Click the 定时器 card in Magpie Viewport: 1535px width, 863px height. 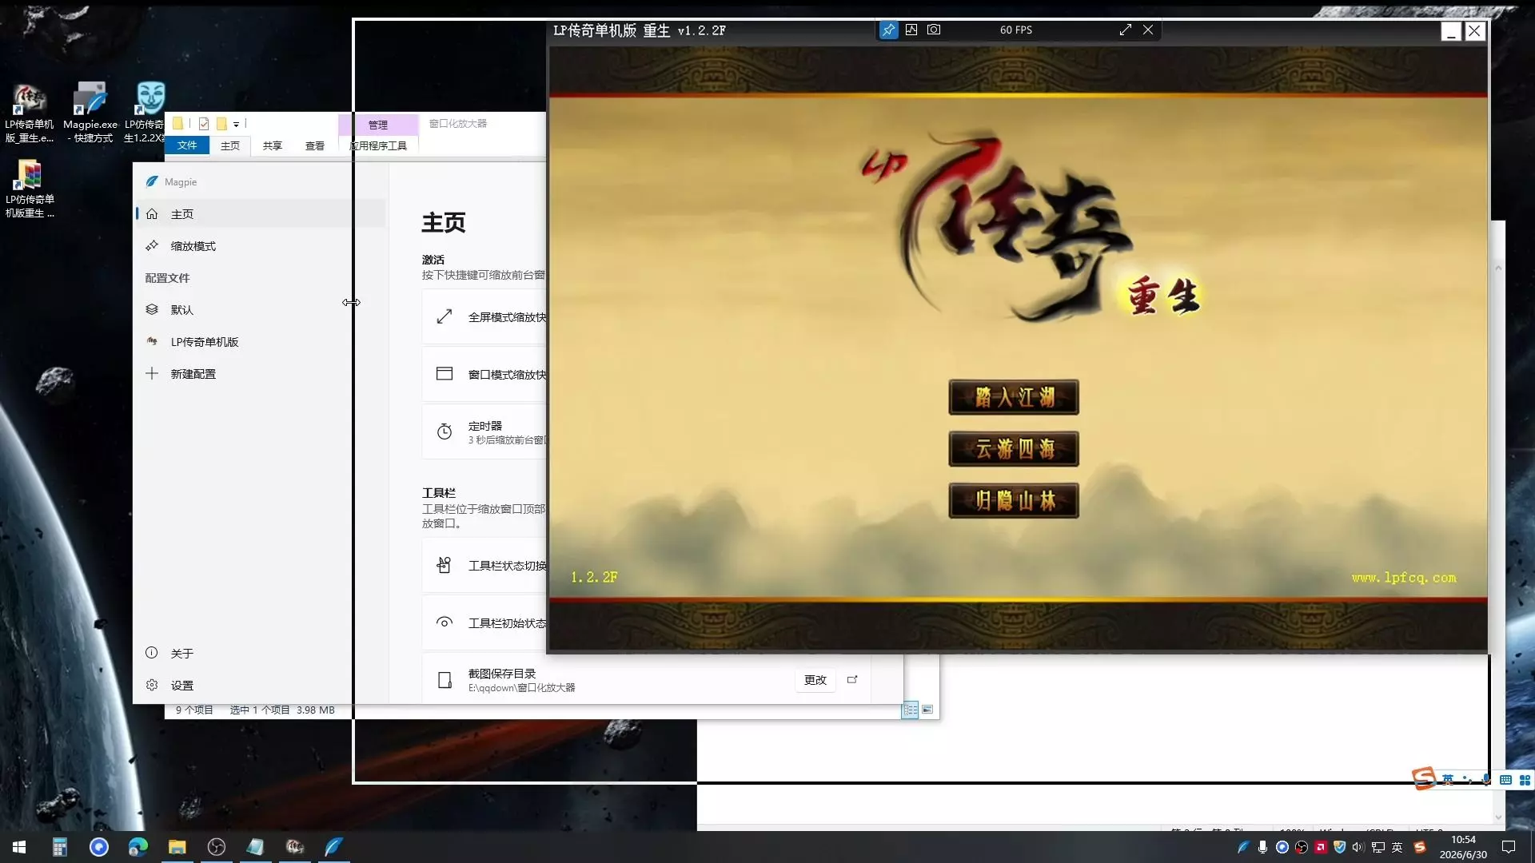(x=484, y=432)
